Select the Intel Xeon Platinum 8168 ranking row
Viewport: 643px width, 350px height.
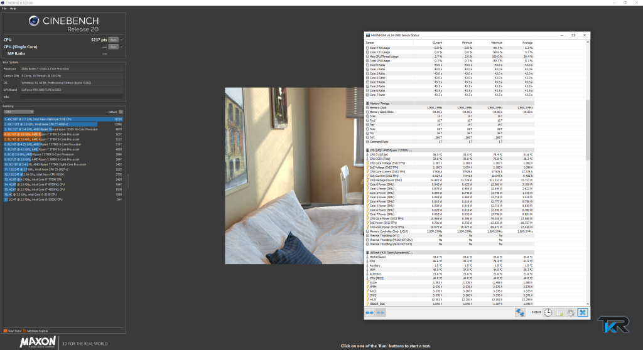pyautogui.click(x=63, y=119)
